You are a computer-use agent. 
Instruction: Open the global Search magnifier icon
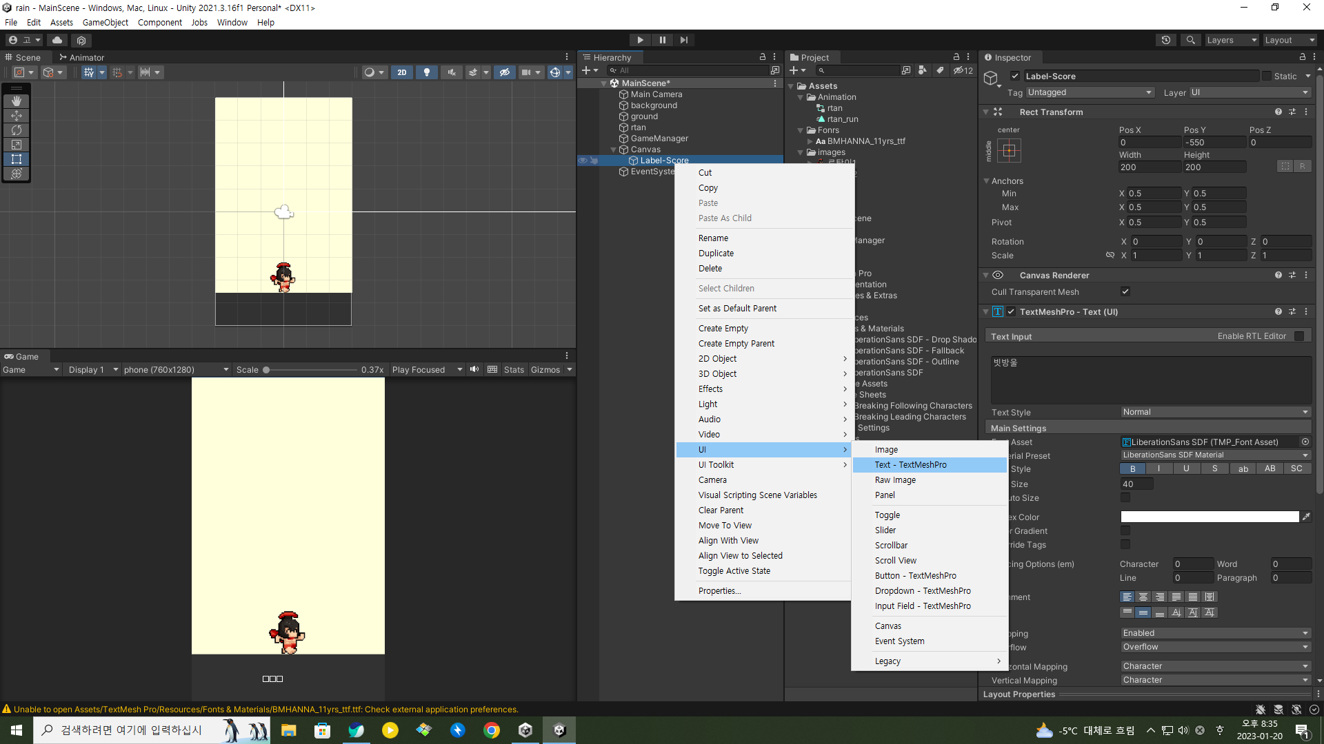[x=1190, y=40]
